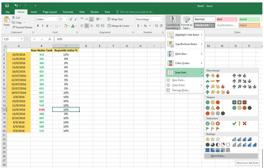Toggle Wrap Text
The image size is (264, 168).
[115, 19]
